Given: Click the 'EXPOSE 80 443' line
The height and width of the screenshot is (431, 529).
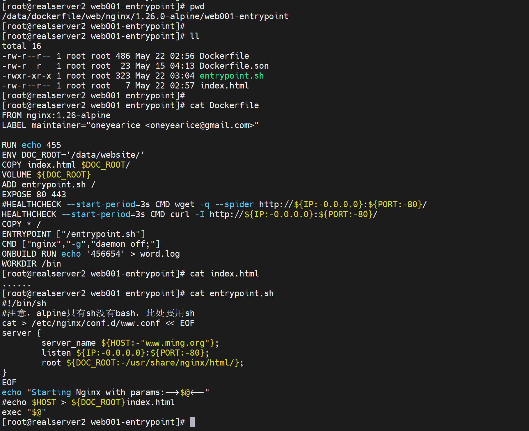Looking at the screenshot, I should coord(34,194).
